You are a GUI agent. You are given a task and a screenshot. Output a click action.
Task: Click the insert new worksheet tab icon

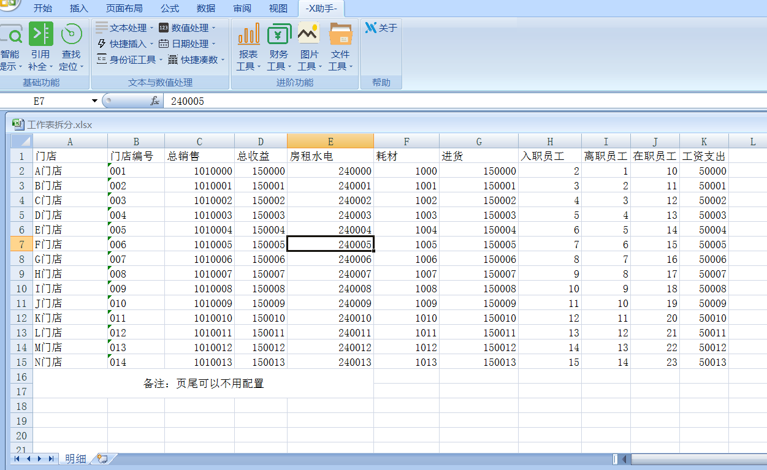[102, 458]
